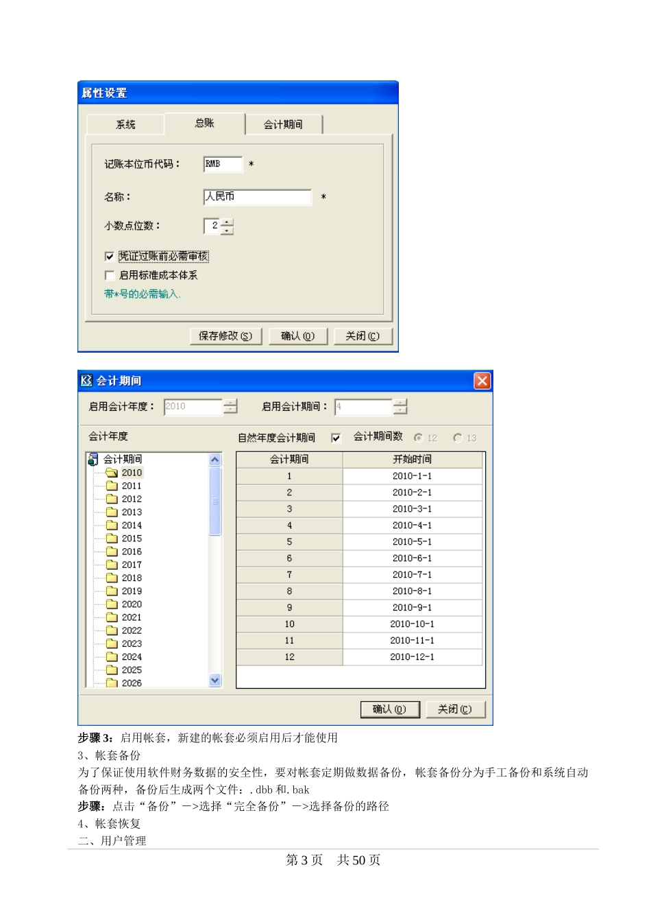Open the 系统 tab in 属性设置

(x=125, y=125)
